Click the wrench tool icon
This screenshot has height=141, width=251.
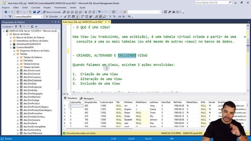[169, 12]
